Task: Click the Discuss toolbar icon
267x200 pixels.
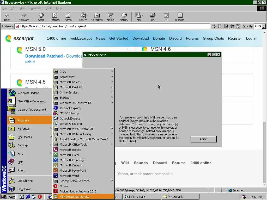Action: click(179, 17)
